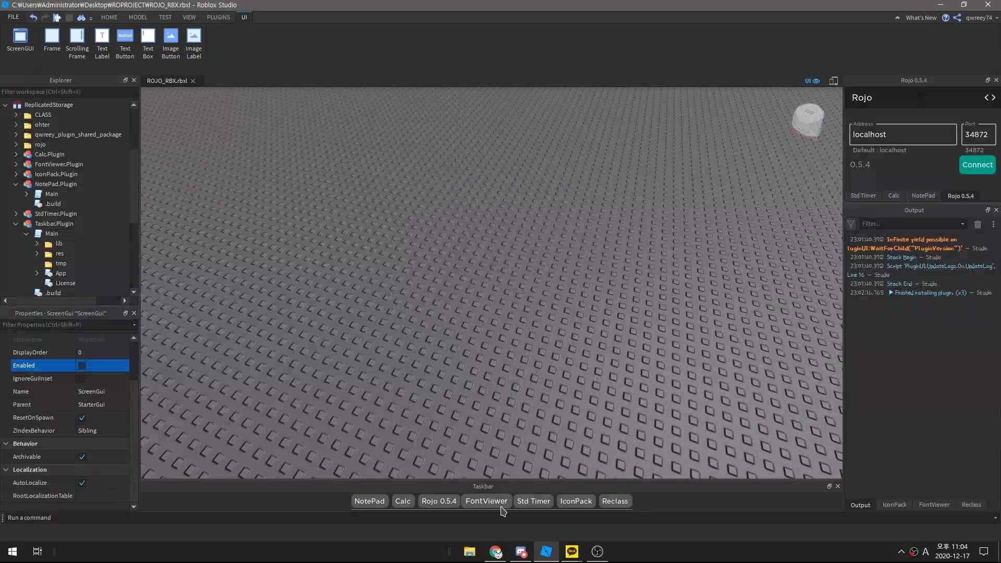The image size is (1001, 563).
Task: Collapse the Taskbar.Plugin node
Action: [x=16, y=224]
